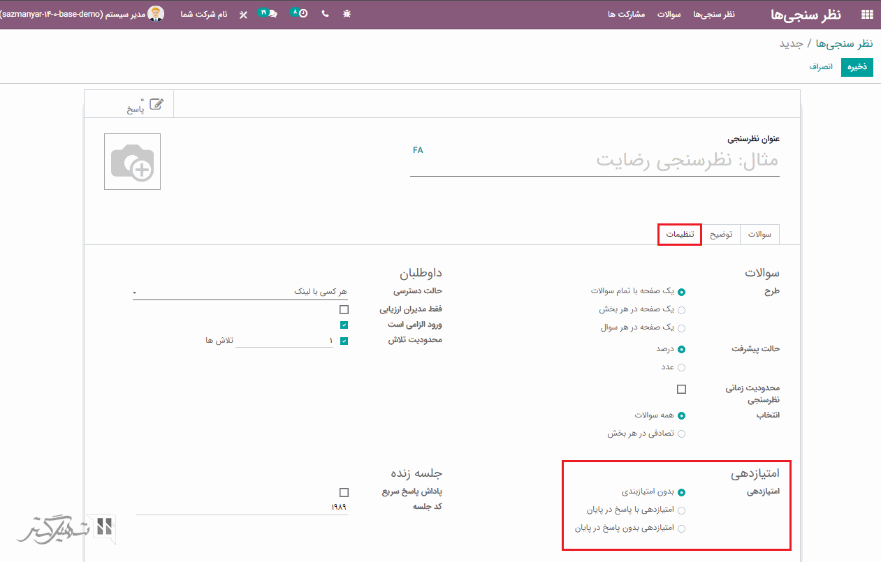Check the quick answer reward checkbox
This screenshot has width=881, height=562.
[x=344, y=492]
